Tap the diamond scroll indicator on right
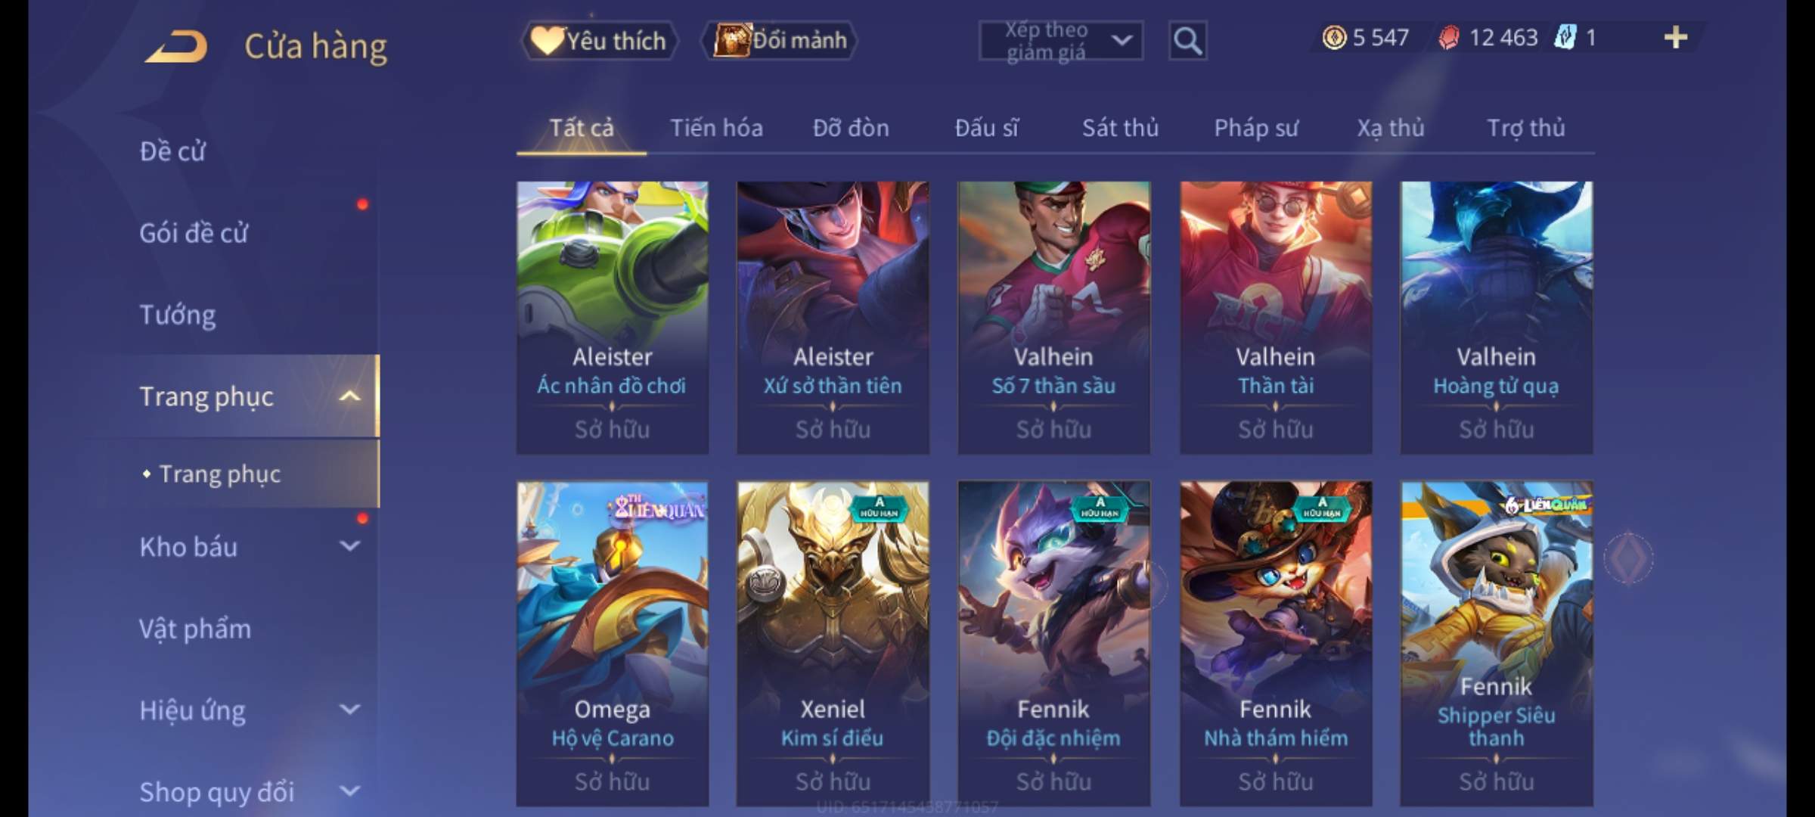The image size is (1815, 817). [x=1628, y=558]
